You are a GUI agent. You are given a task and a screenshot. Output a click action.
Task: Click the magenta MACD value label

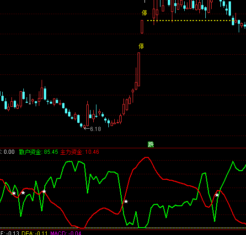[66, 233]
